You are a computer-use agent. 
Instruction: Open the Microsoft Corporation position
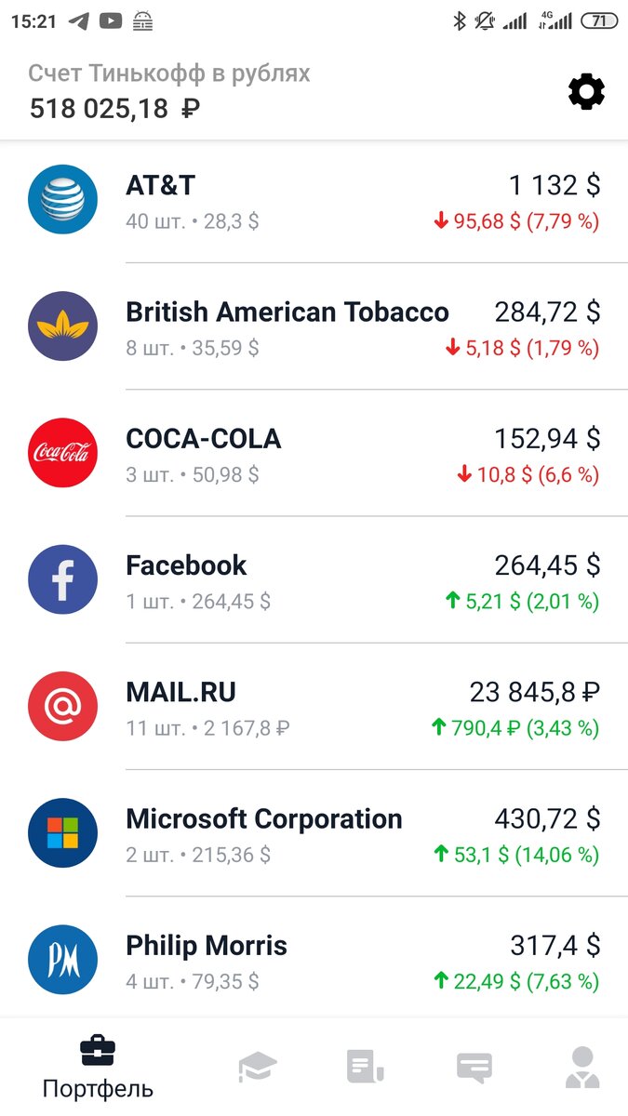[314, 833]
